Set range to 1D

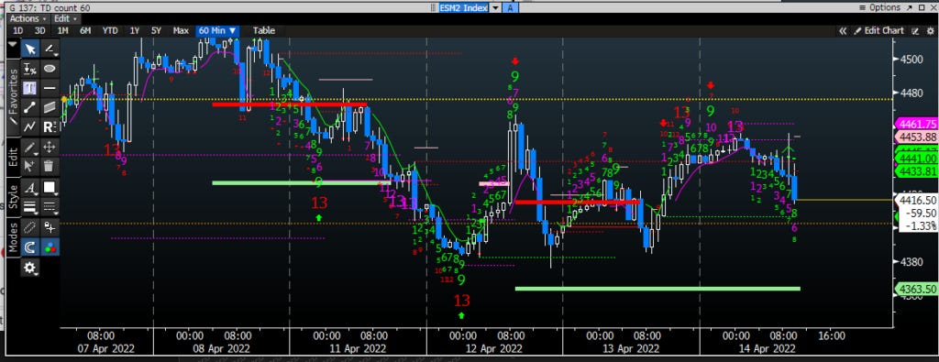click(18, 30)
